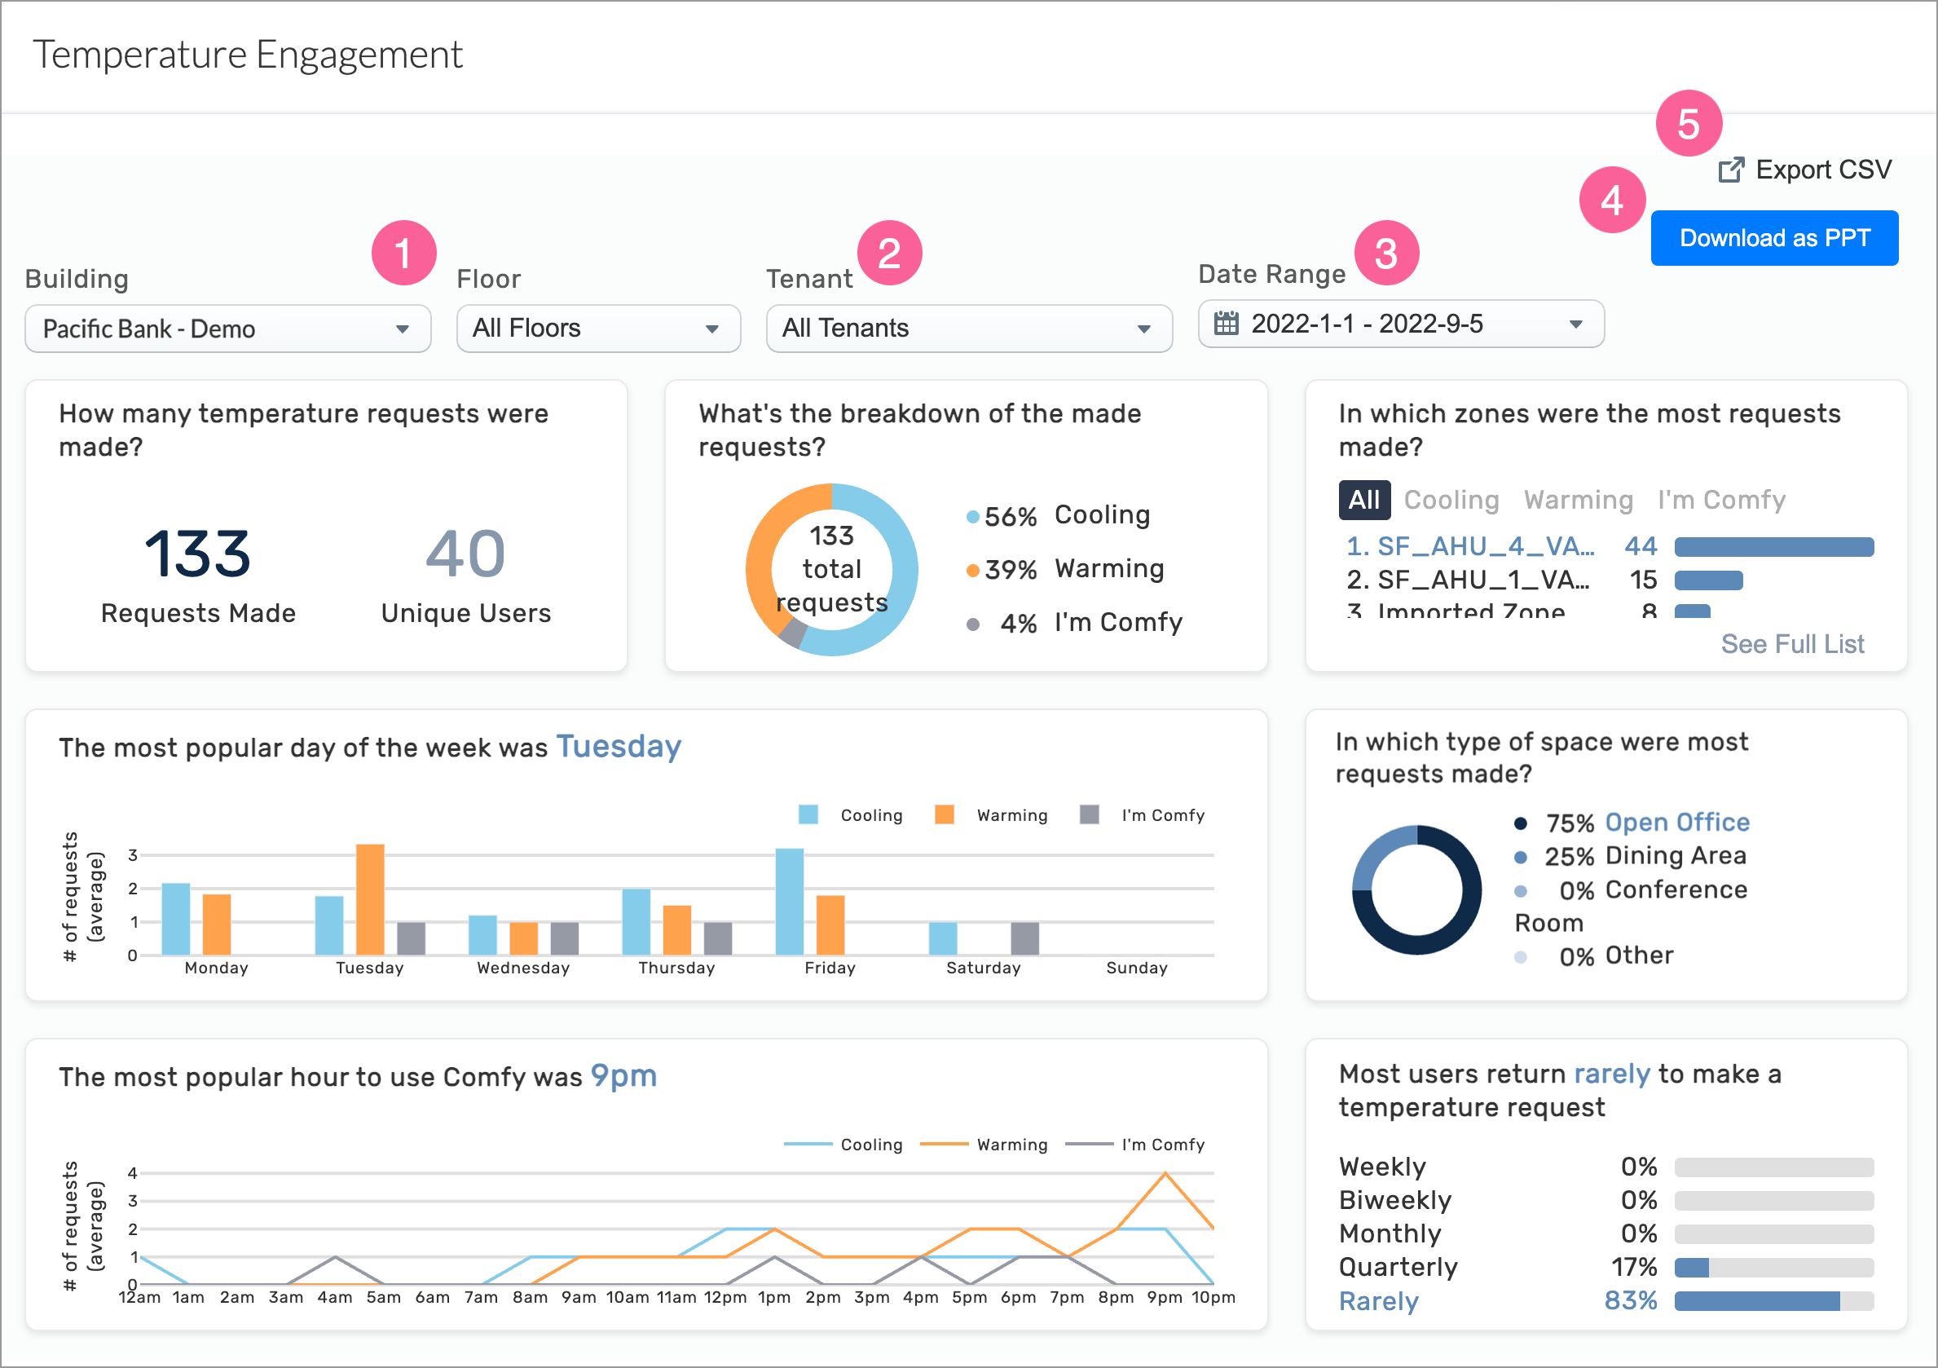Select the Warming filter in zones panel
Screen dimensions: 1938x1368
point(1578,499)
